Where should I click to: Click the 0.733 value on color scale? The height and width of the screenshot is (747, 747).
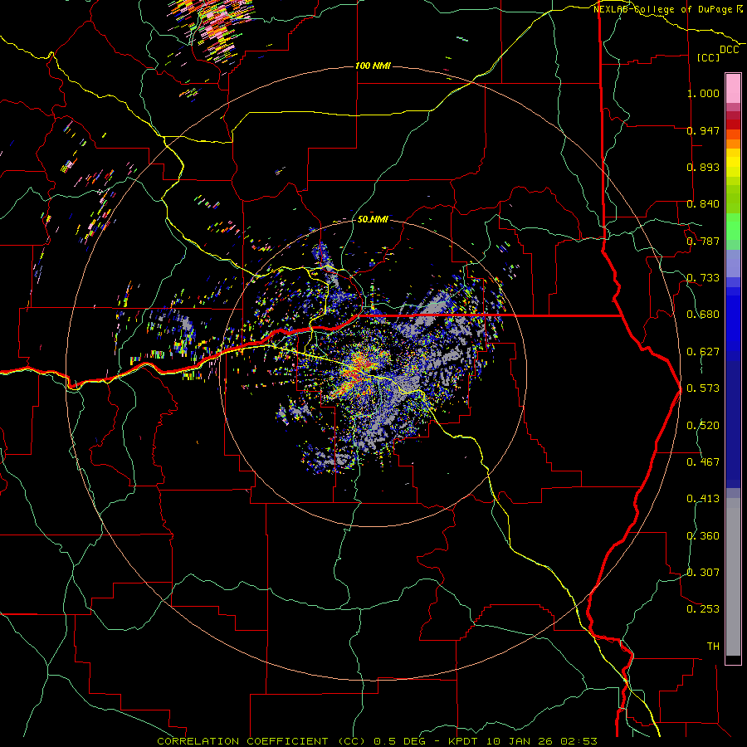[x=703, y=278]
